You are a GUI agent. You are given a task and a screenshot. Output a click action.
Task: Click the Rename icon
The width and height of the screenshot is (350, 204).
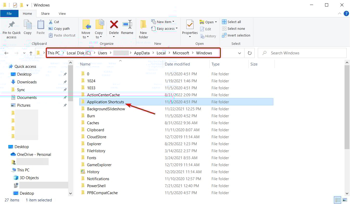127,24
